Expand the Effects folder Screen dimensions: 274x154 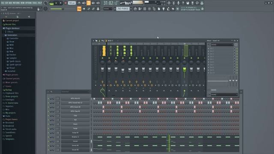(x=10, y=32)
